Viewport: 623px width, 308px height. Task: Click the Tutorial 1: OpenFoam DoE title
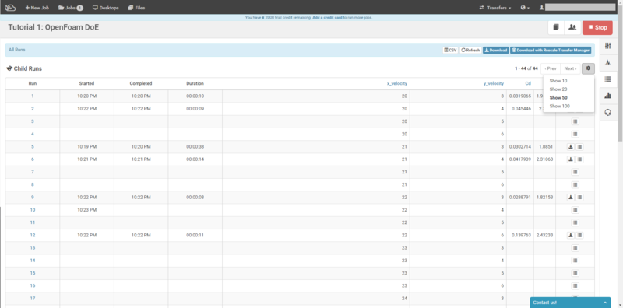coord(53,27)
